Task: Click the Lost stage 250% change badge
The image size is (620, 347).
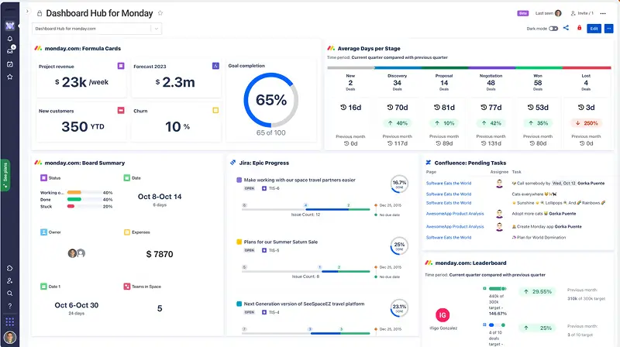Action: click(x=586, y=123)
